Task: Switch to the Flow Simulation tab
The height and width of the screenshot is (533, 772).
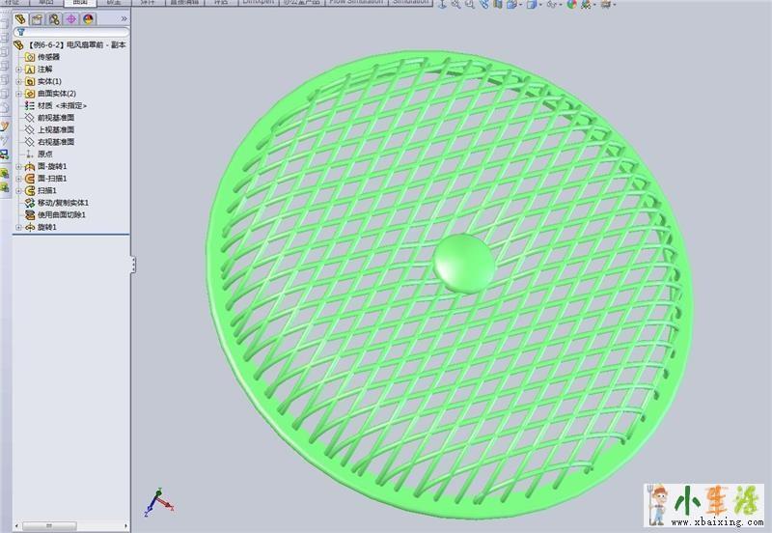Action: coord(356,3)
